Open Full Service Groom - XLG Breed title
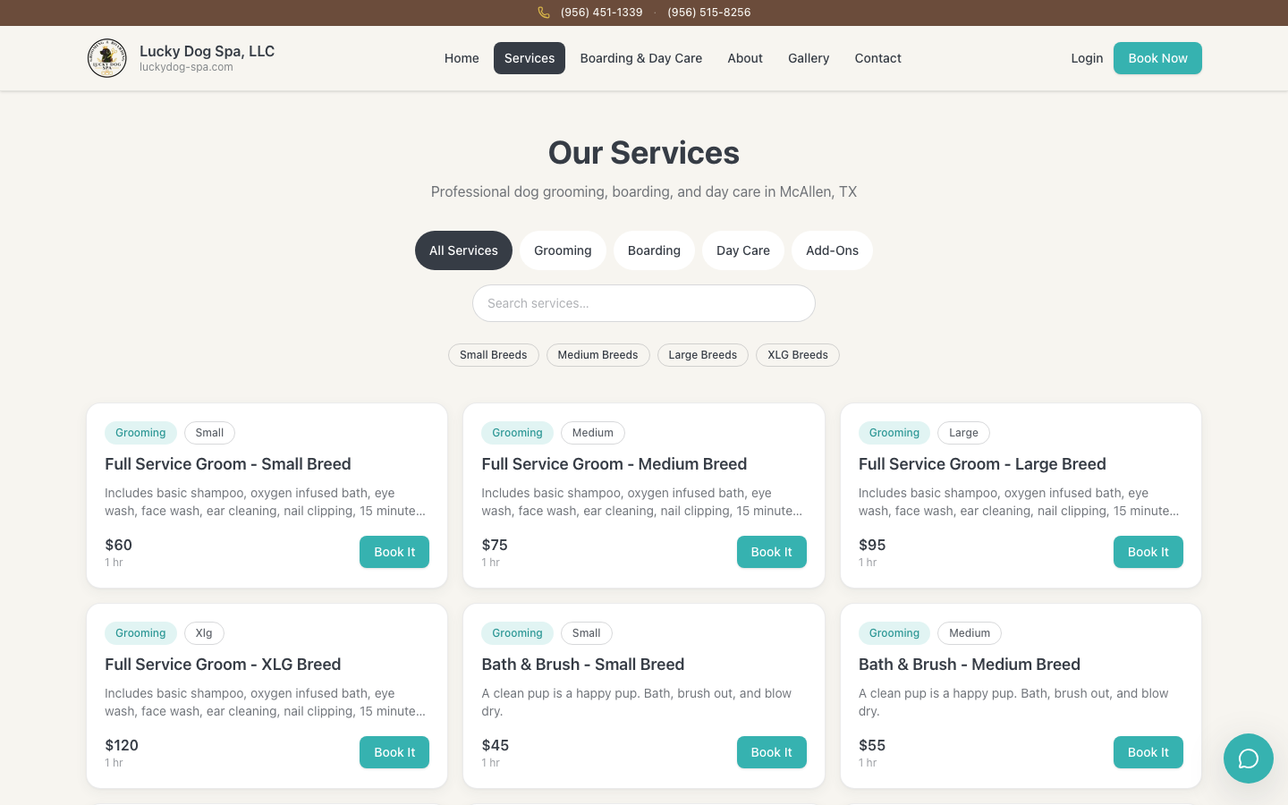This screenshot has height=805, width=1288. [223, 665]
